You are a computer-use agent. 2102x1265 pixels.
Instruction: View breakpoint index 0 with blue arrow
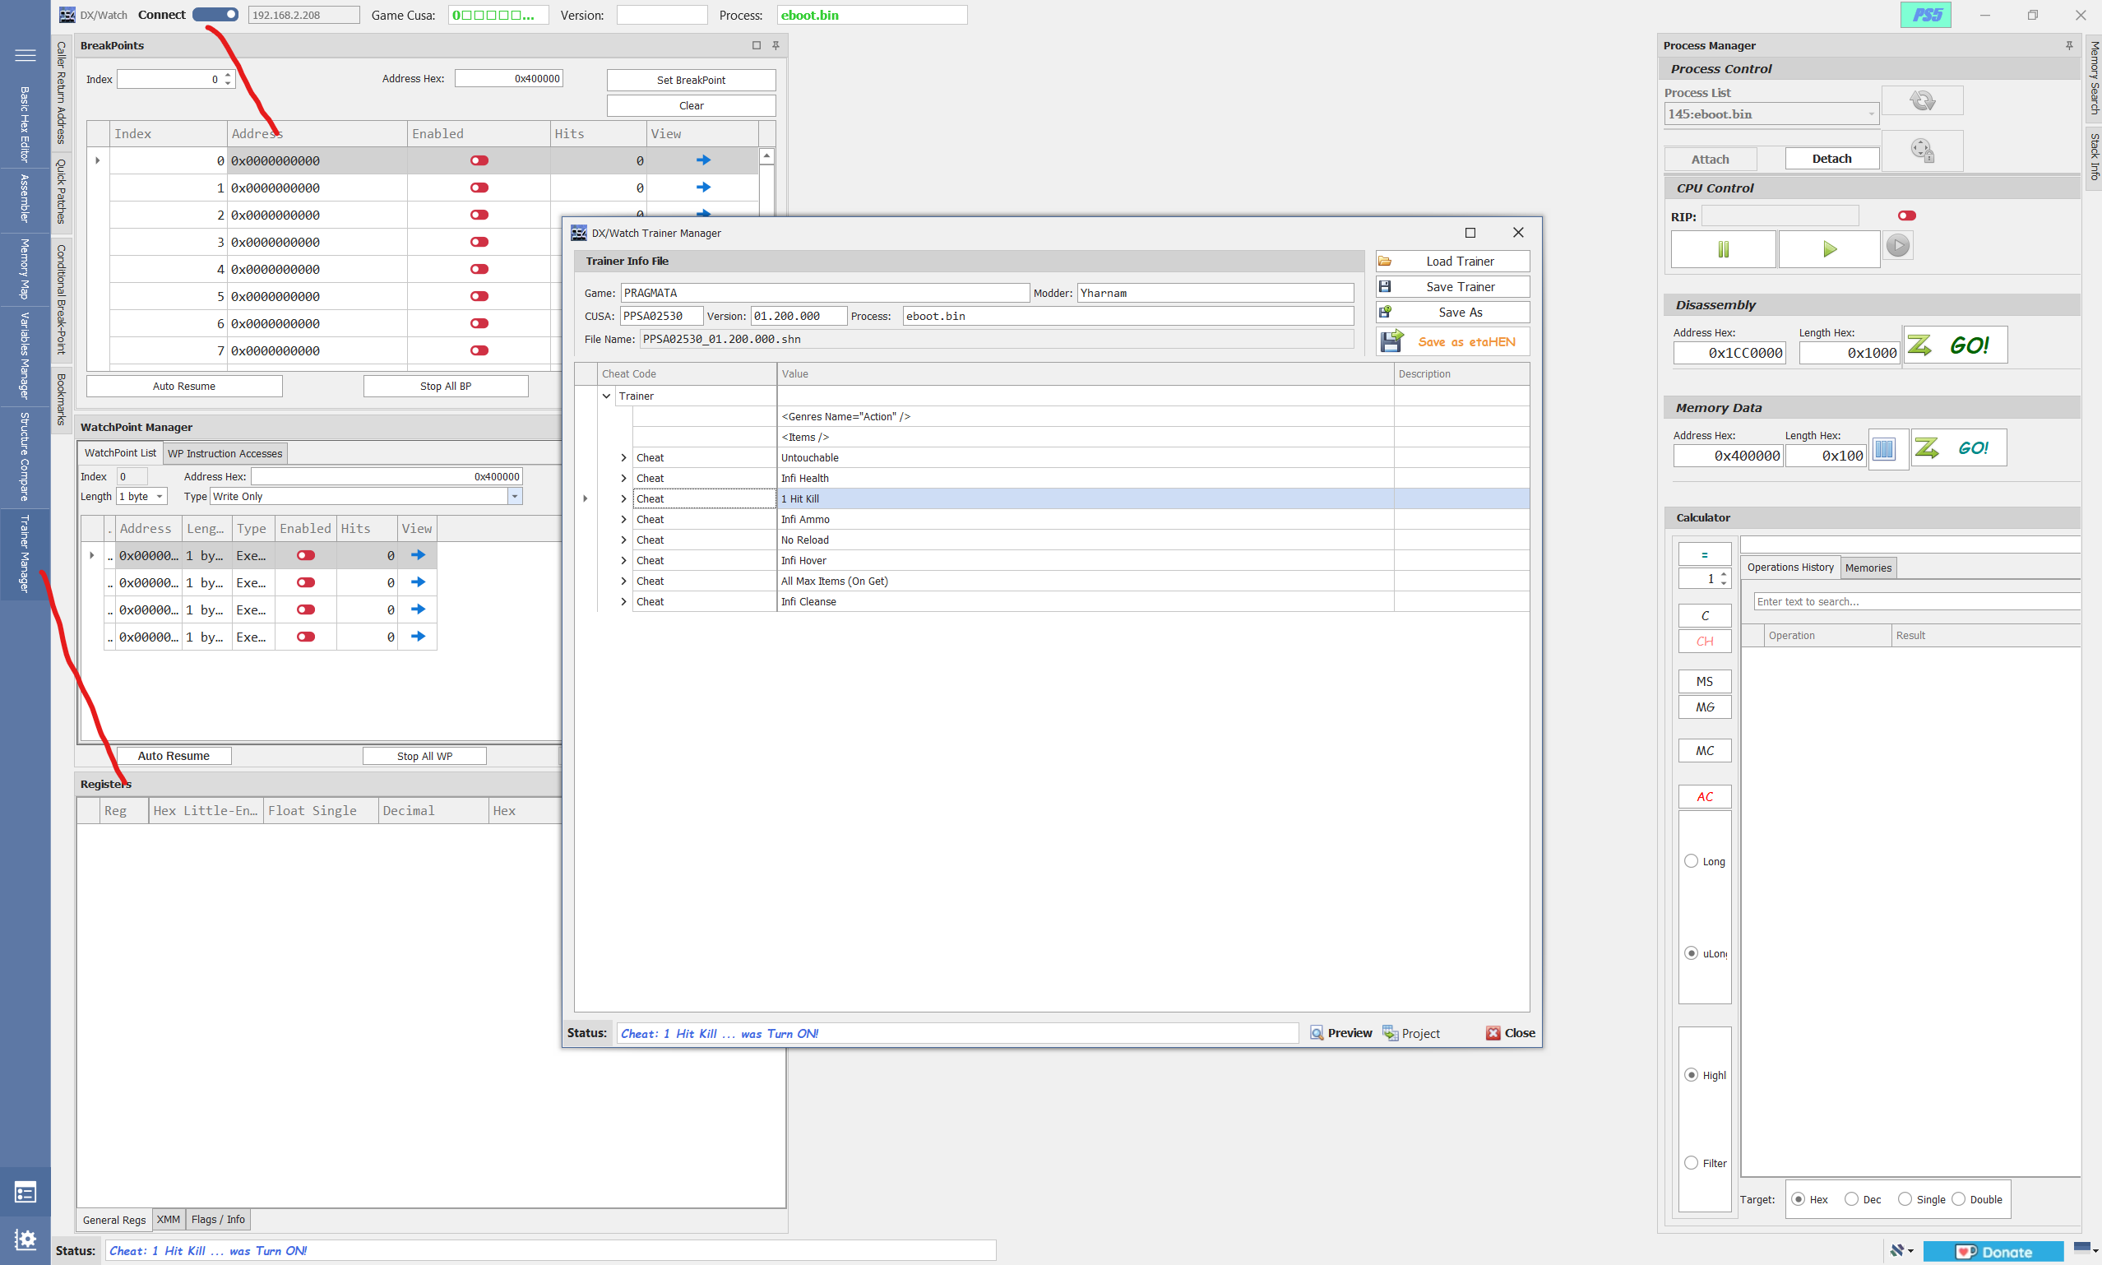[x=703, y=160]
